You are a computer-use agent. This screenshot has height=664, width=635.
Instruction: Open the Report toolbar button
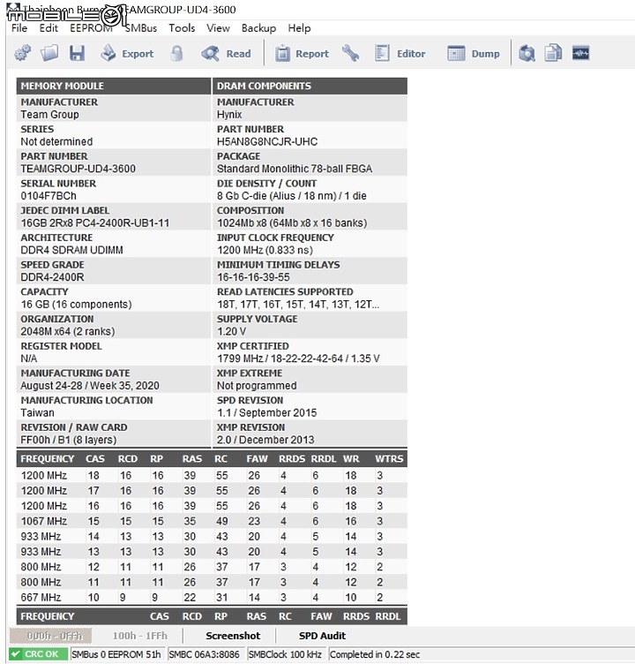(x=302, y=53)
